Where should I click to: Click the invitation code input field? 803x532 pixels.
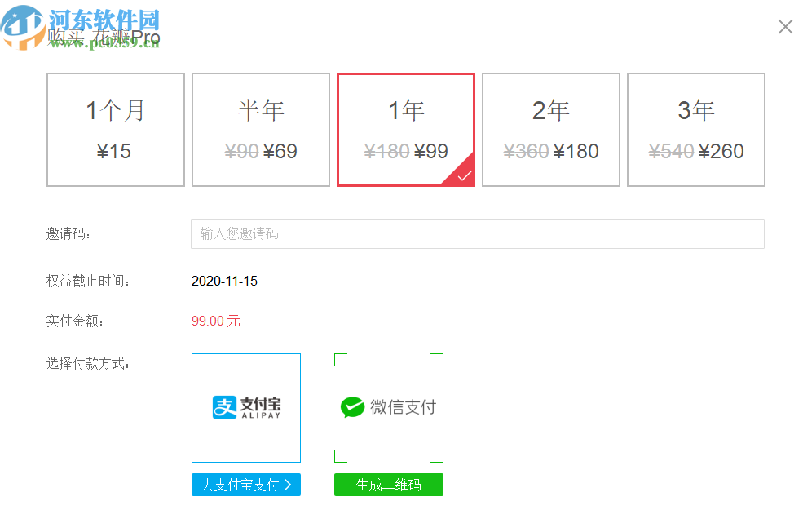(477, 234)
